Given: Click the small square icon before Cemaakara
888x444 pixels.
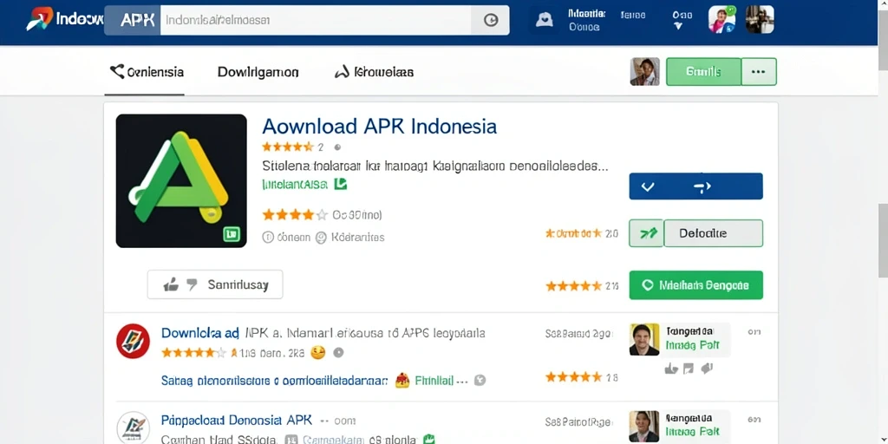Looking at the screenshot, I should coord(291,439).
